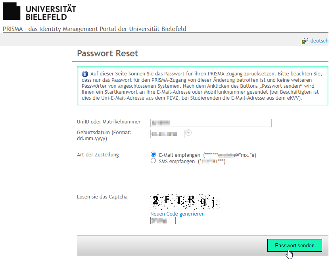Focus the Geburtsdatum input field
Viewport: 332px width, 262px height.
[x=167, y=134]
